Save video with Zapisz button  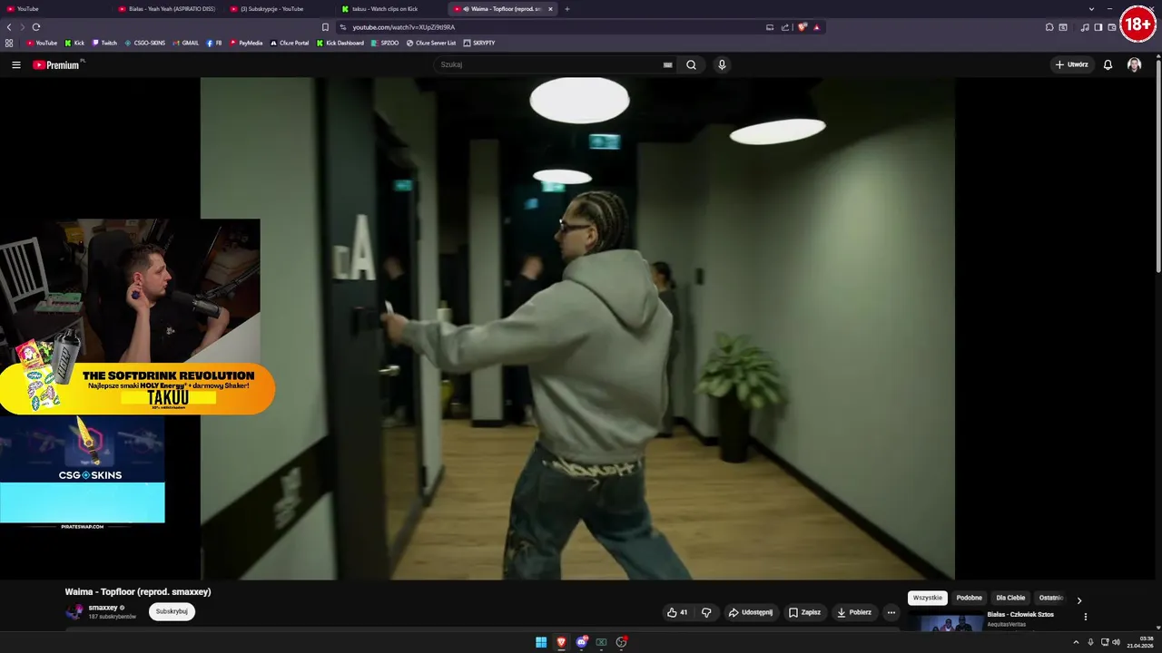[x=804, y=612]
